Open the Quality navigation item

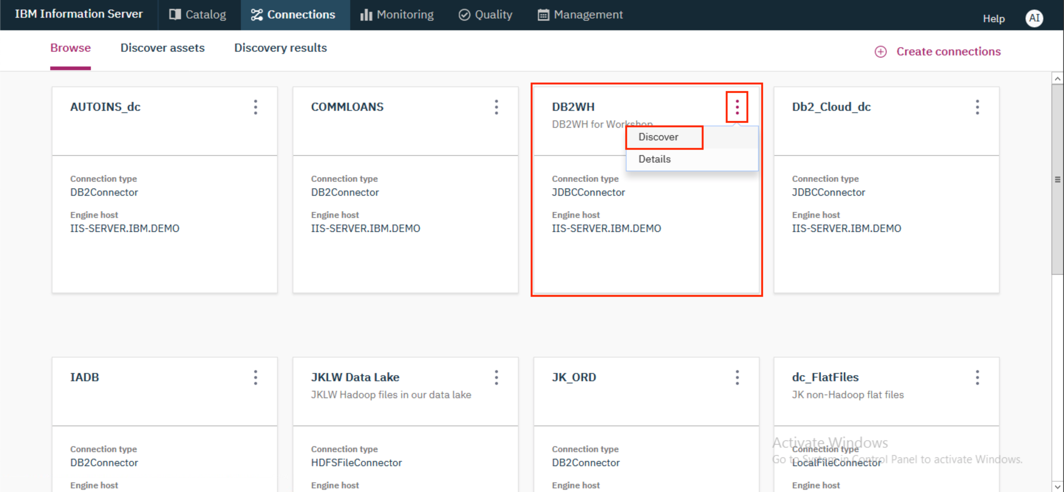coord(486,15)
